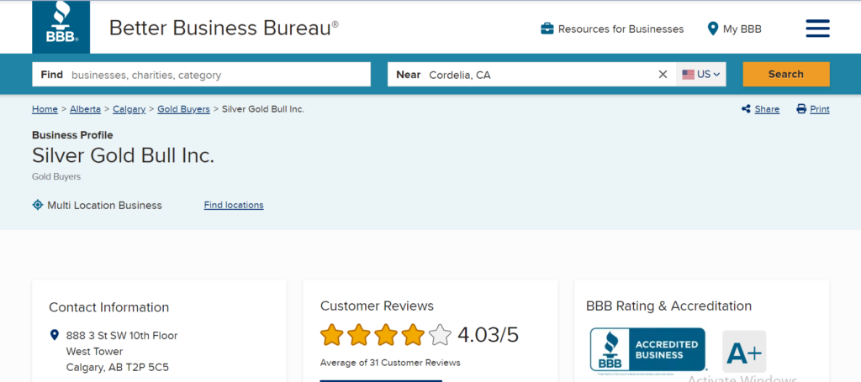
Task: Click the BBB torch logo
Action: point(61,26)
